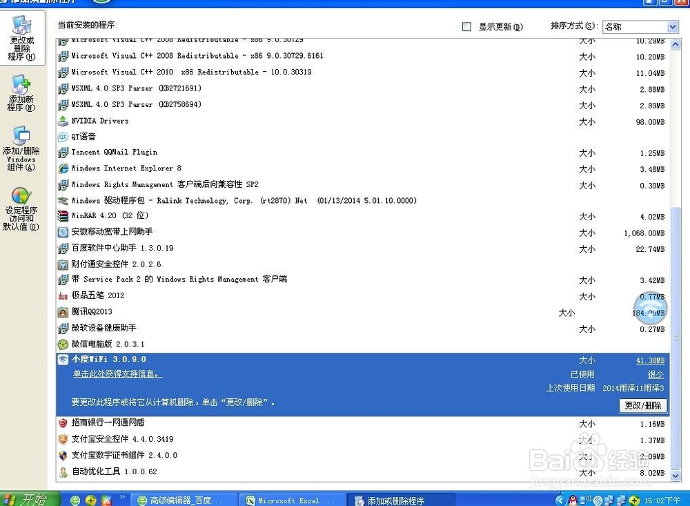Select NVIDIA Drivers program icon
Image resolution: width=690 pixels, height=506 pixels.
[63, 121]
